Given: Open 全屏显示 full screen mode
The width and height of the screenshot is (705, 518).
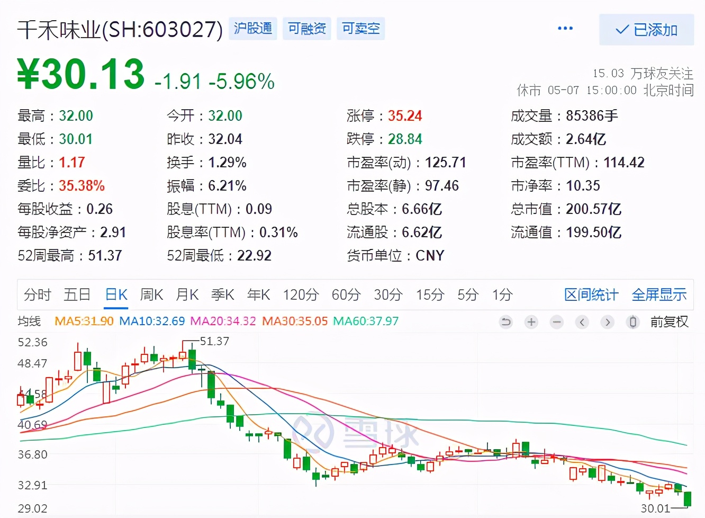Looking at the screenshot, I should tap(659, 294).
